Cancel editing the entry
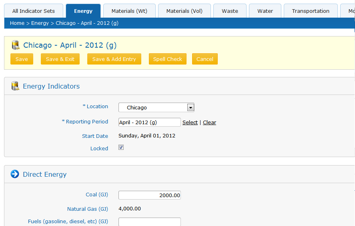 (x=205, y=59)
